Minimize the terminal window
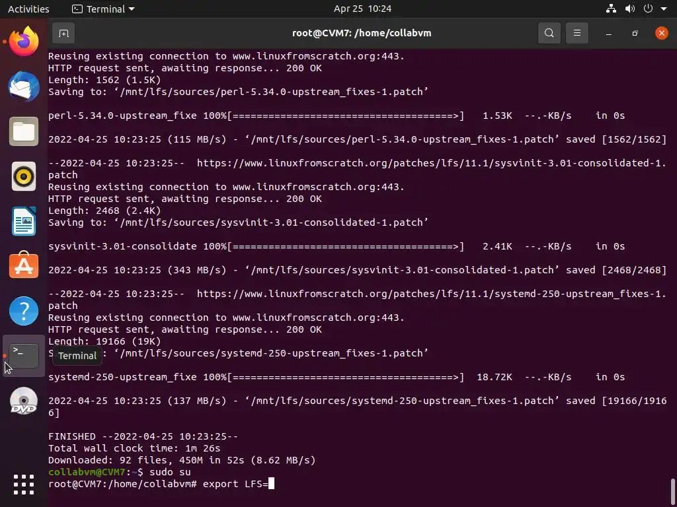The width and height of the screenshot is (677, 507). pos(609,33)
